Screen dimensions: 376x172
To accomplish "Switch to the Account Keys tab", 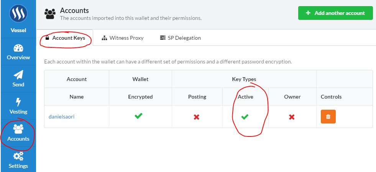I will click(x=65, y=38).
